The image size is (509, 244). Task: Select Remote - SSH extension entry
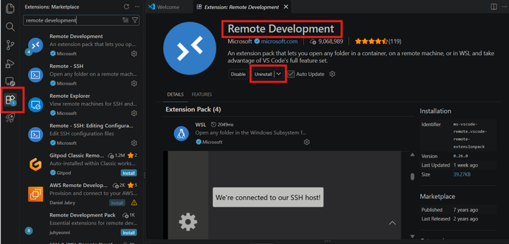(x=82, y=75)
